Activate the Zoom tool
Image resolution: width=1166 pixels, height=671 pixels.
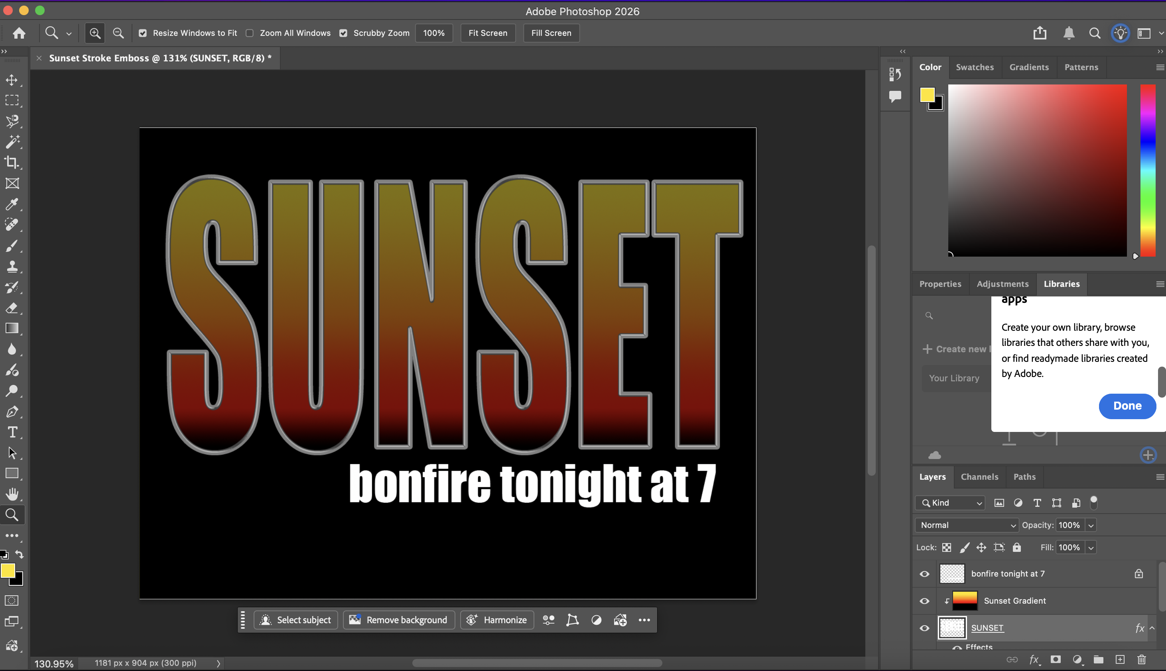[x=12, y=515]
